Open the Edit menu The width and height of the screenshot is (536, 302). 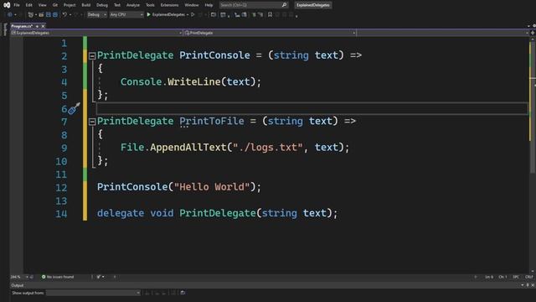pyautogui.click(x=29, y=5)
